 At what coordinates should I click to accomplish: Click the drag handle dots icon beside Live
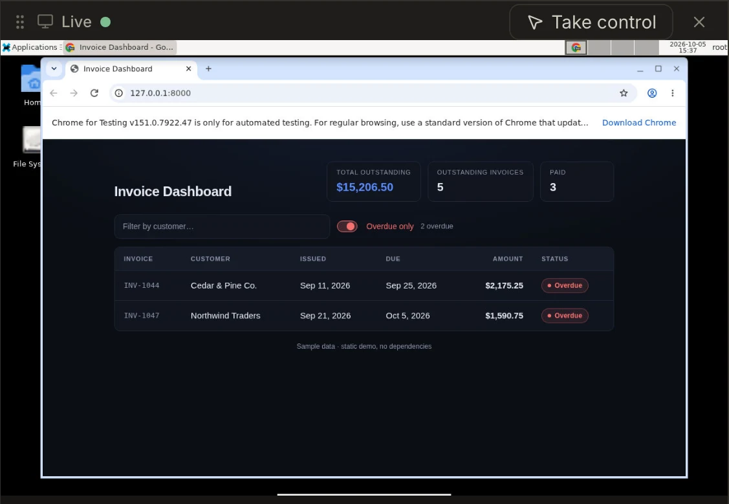point(20,22)
